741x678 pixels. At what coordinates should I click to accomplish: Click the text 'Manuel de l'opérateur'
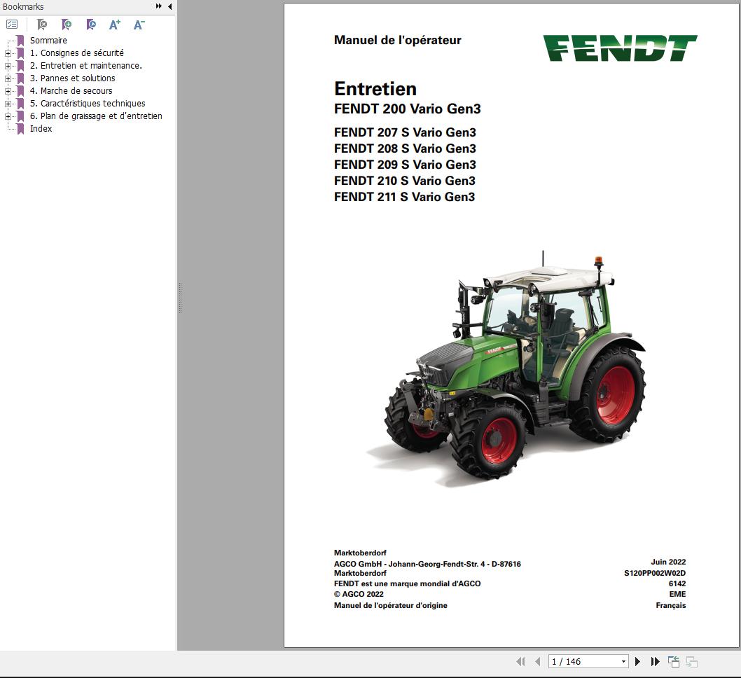397,40
